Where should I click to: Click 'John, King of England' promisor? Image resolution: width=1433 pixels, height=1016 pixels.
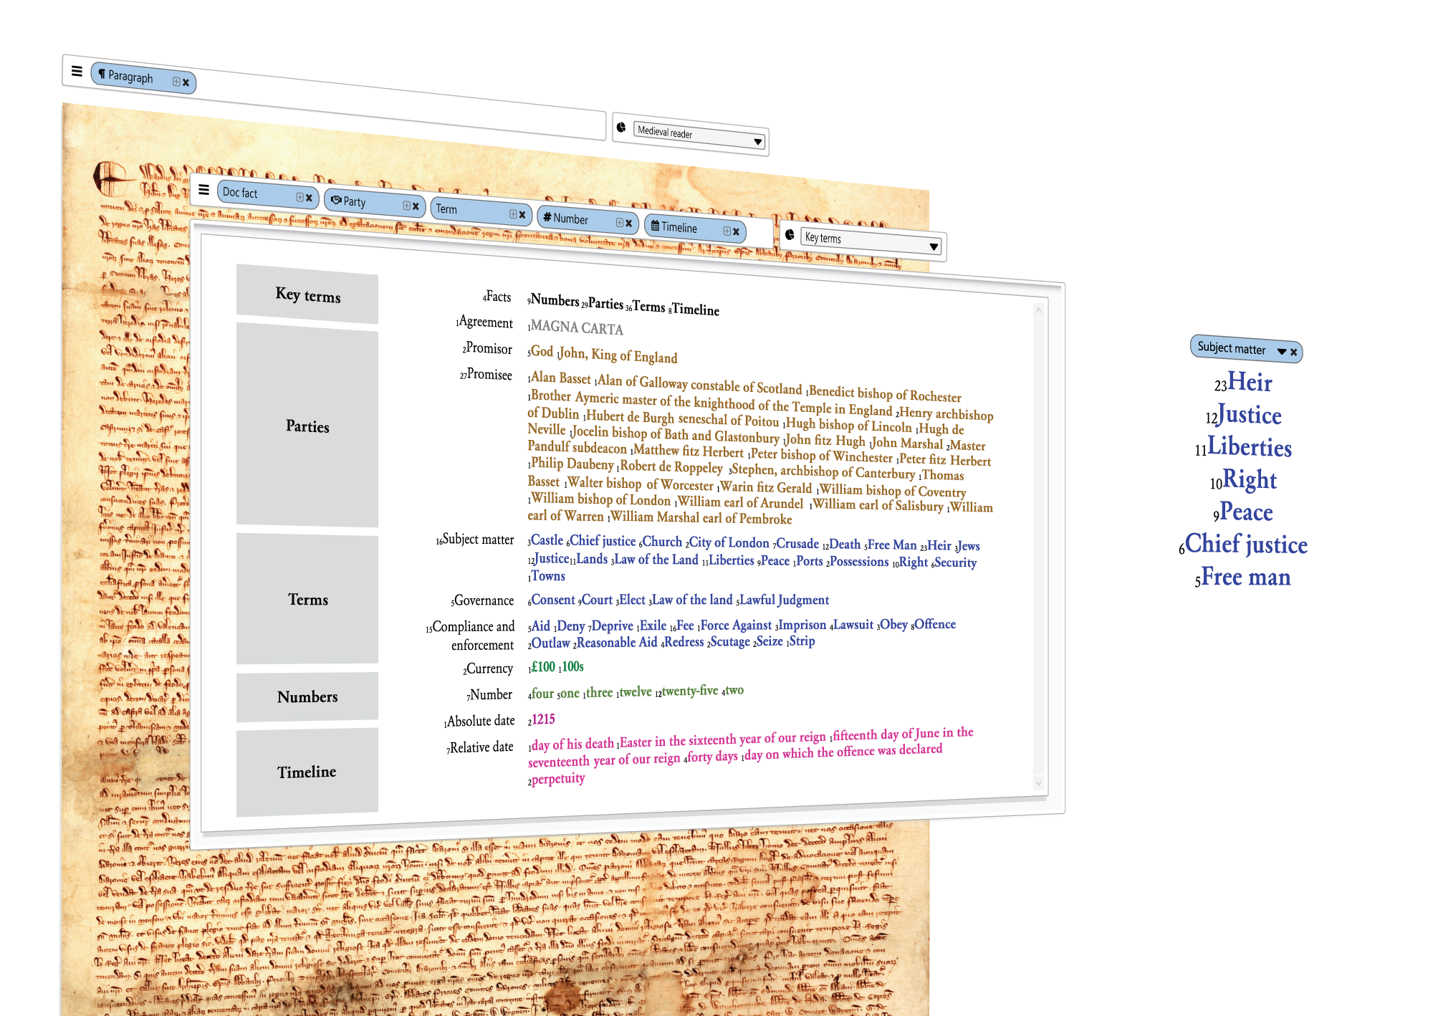click(x=617, y=355)
